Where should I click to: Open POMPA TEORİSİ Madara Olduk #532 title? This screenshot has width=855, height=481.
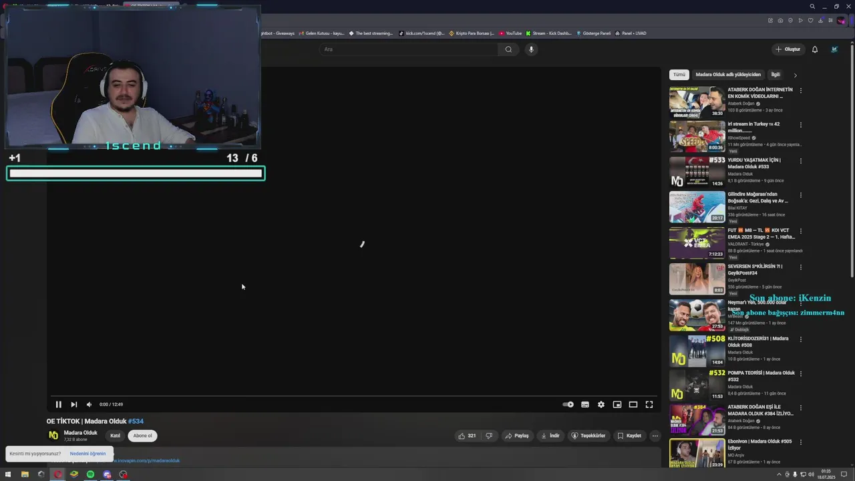click(x=761, y=376)
